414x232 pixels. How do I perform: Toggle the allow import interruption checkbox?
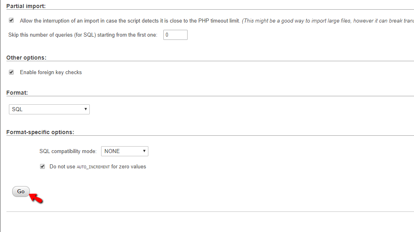tap(11, 20)
